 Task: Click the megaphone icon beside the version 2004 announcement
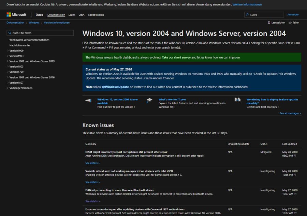coord(88,100)
